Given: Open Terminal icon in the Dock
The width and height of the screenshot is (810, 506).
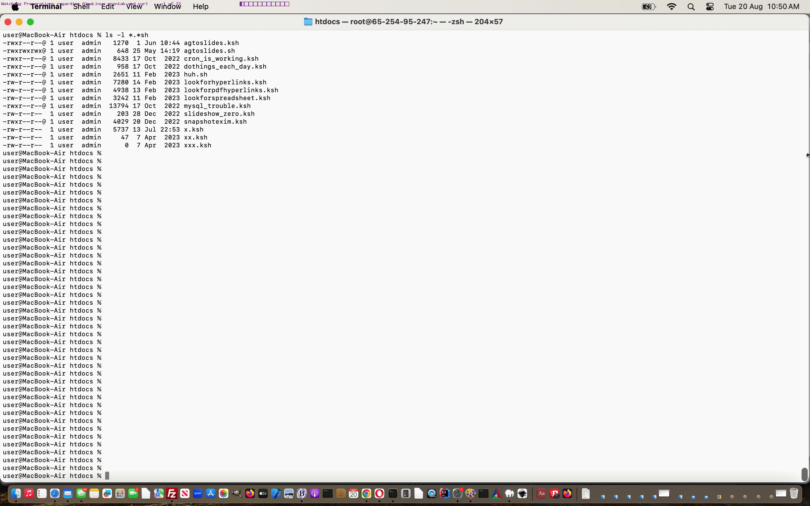Looking at the screenshot, I should pos(393,493).
